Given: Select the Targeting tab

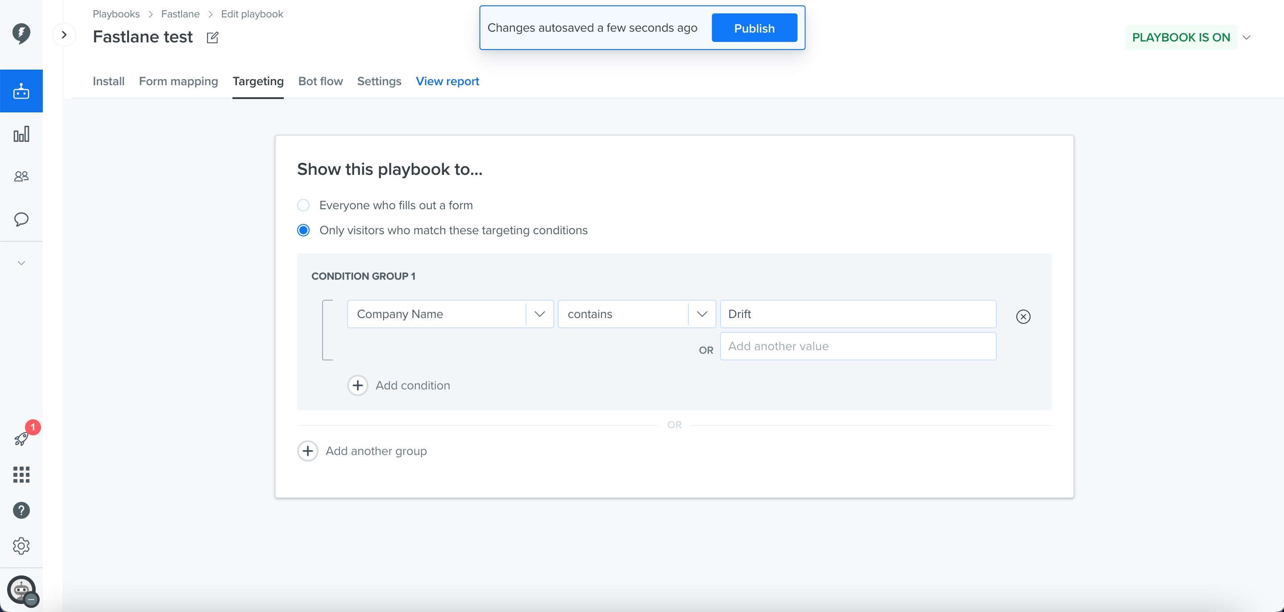Looking at the screenshot, I should pos(258,81).
